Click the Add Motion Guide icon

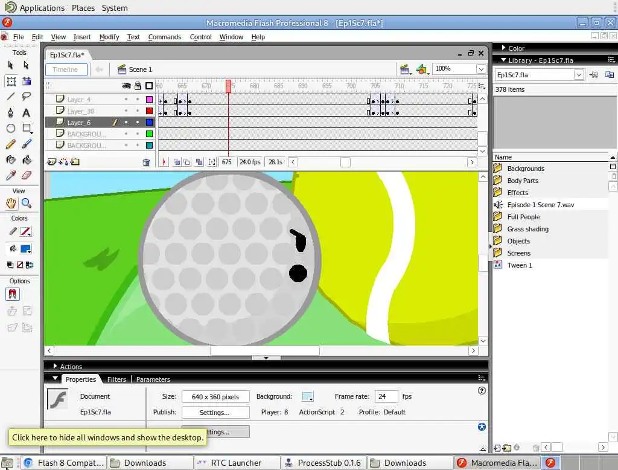pyautogui.click(x=63, y=162)
